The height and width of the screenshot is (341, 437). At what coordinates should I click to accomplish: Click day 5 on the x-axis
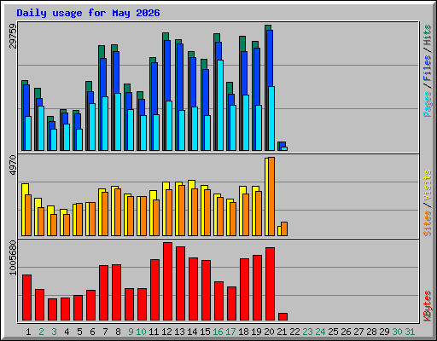(79, 332)
